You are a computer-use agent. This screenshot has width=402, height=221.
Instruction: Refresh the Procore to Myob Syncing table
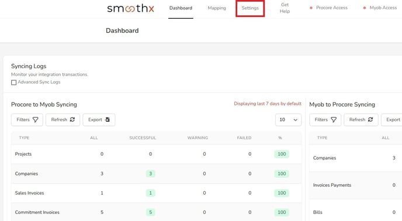tap(63, 120)
